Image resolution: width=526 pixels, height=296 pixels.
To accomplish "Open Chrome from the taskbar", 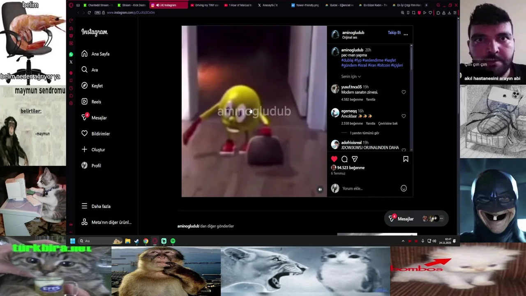I will pyautogui.click(x=146, y=241).
